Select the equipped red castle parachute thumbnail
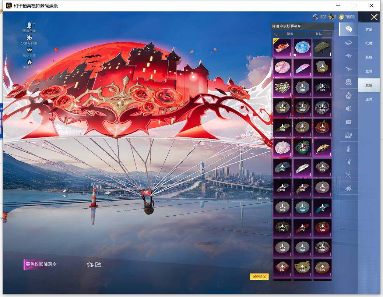Image resolution: width=383 pixels, height=297 pixels. point(282,47)
